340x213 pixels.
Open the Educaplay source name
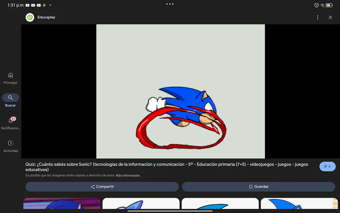coord(46,17)
